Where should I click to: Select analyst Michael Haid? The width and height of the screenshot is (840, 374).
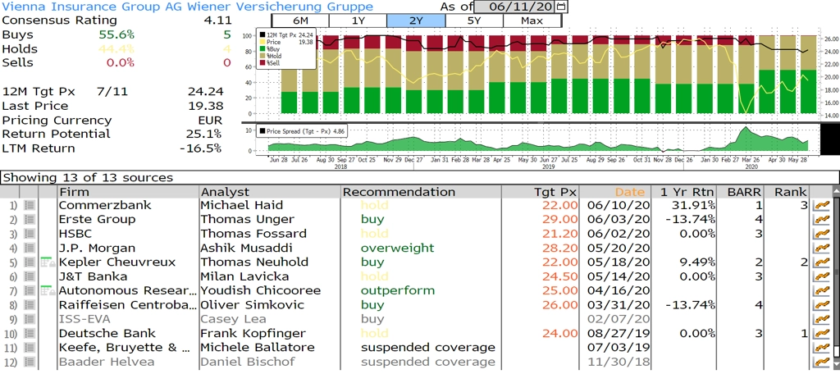click(242, 205)
